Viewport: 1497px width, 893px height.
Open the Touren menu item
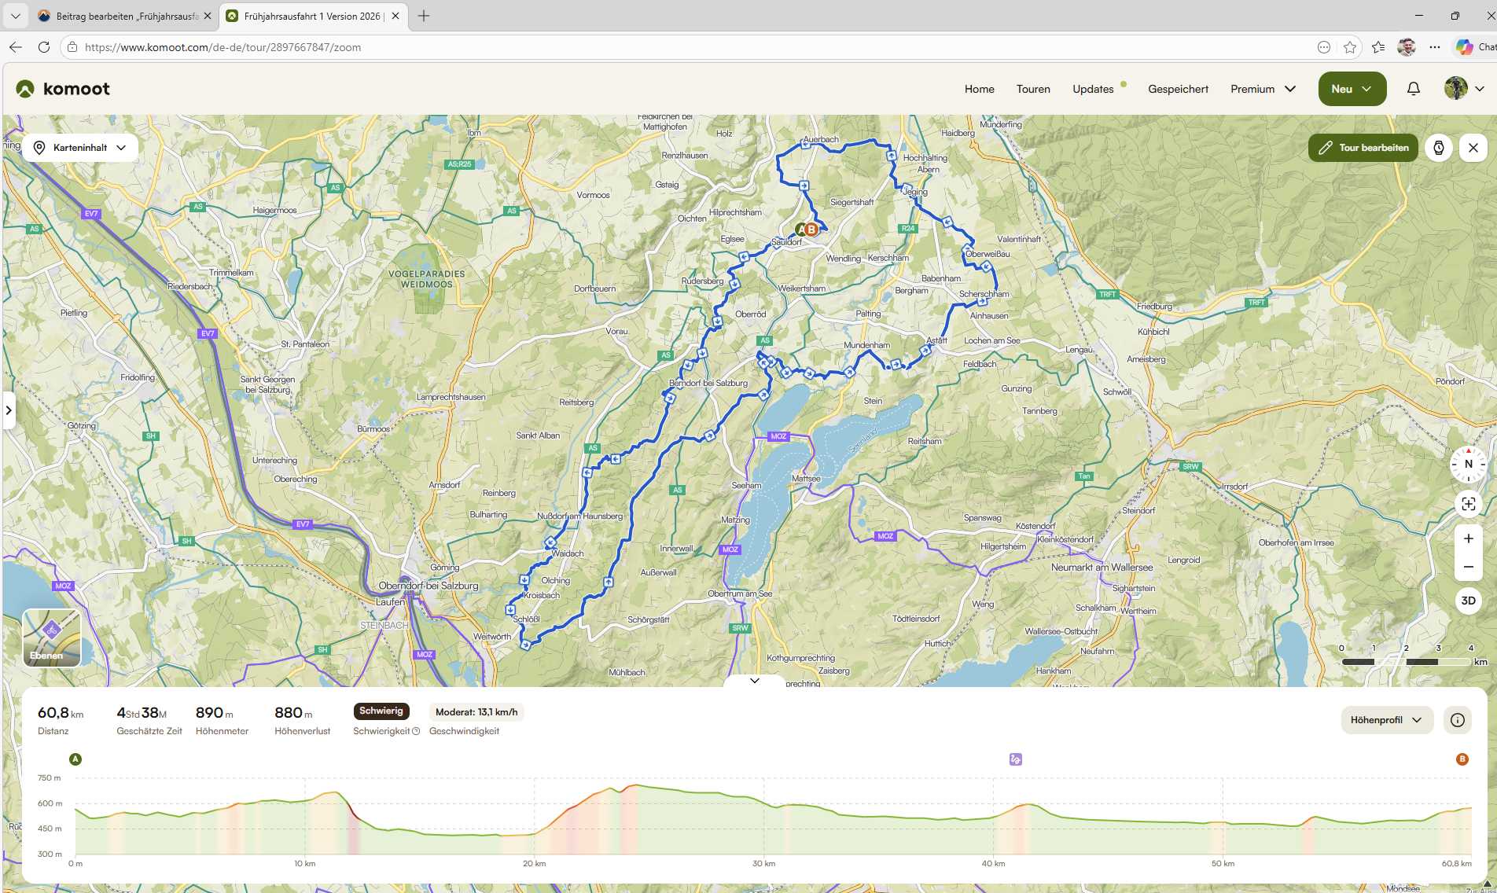1032,89
